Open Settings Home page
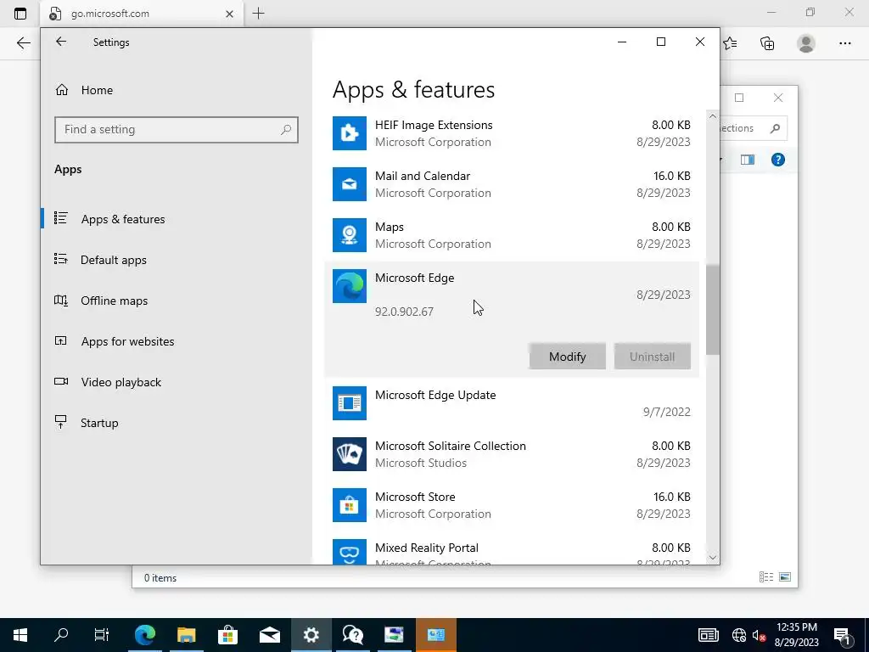This screenshot has height=652, width=869. coord(84,90)
